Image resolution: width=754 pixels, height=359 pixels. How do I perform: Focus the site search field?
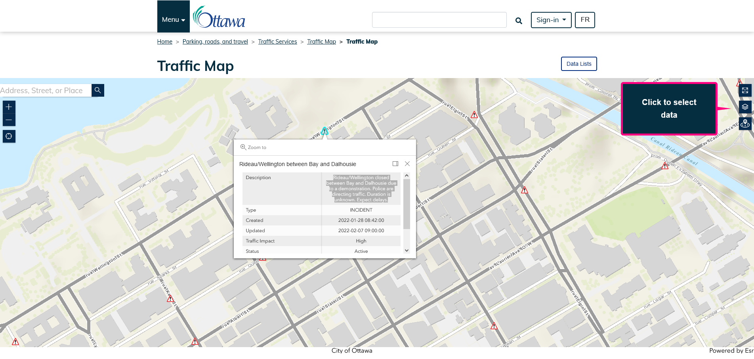point(439,20)
